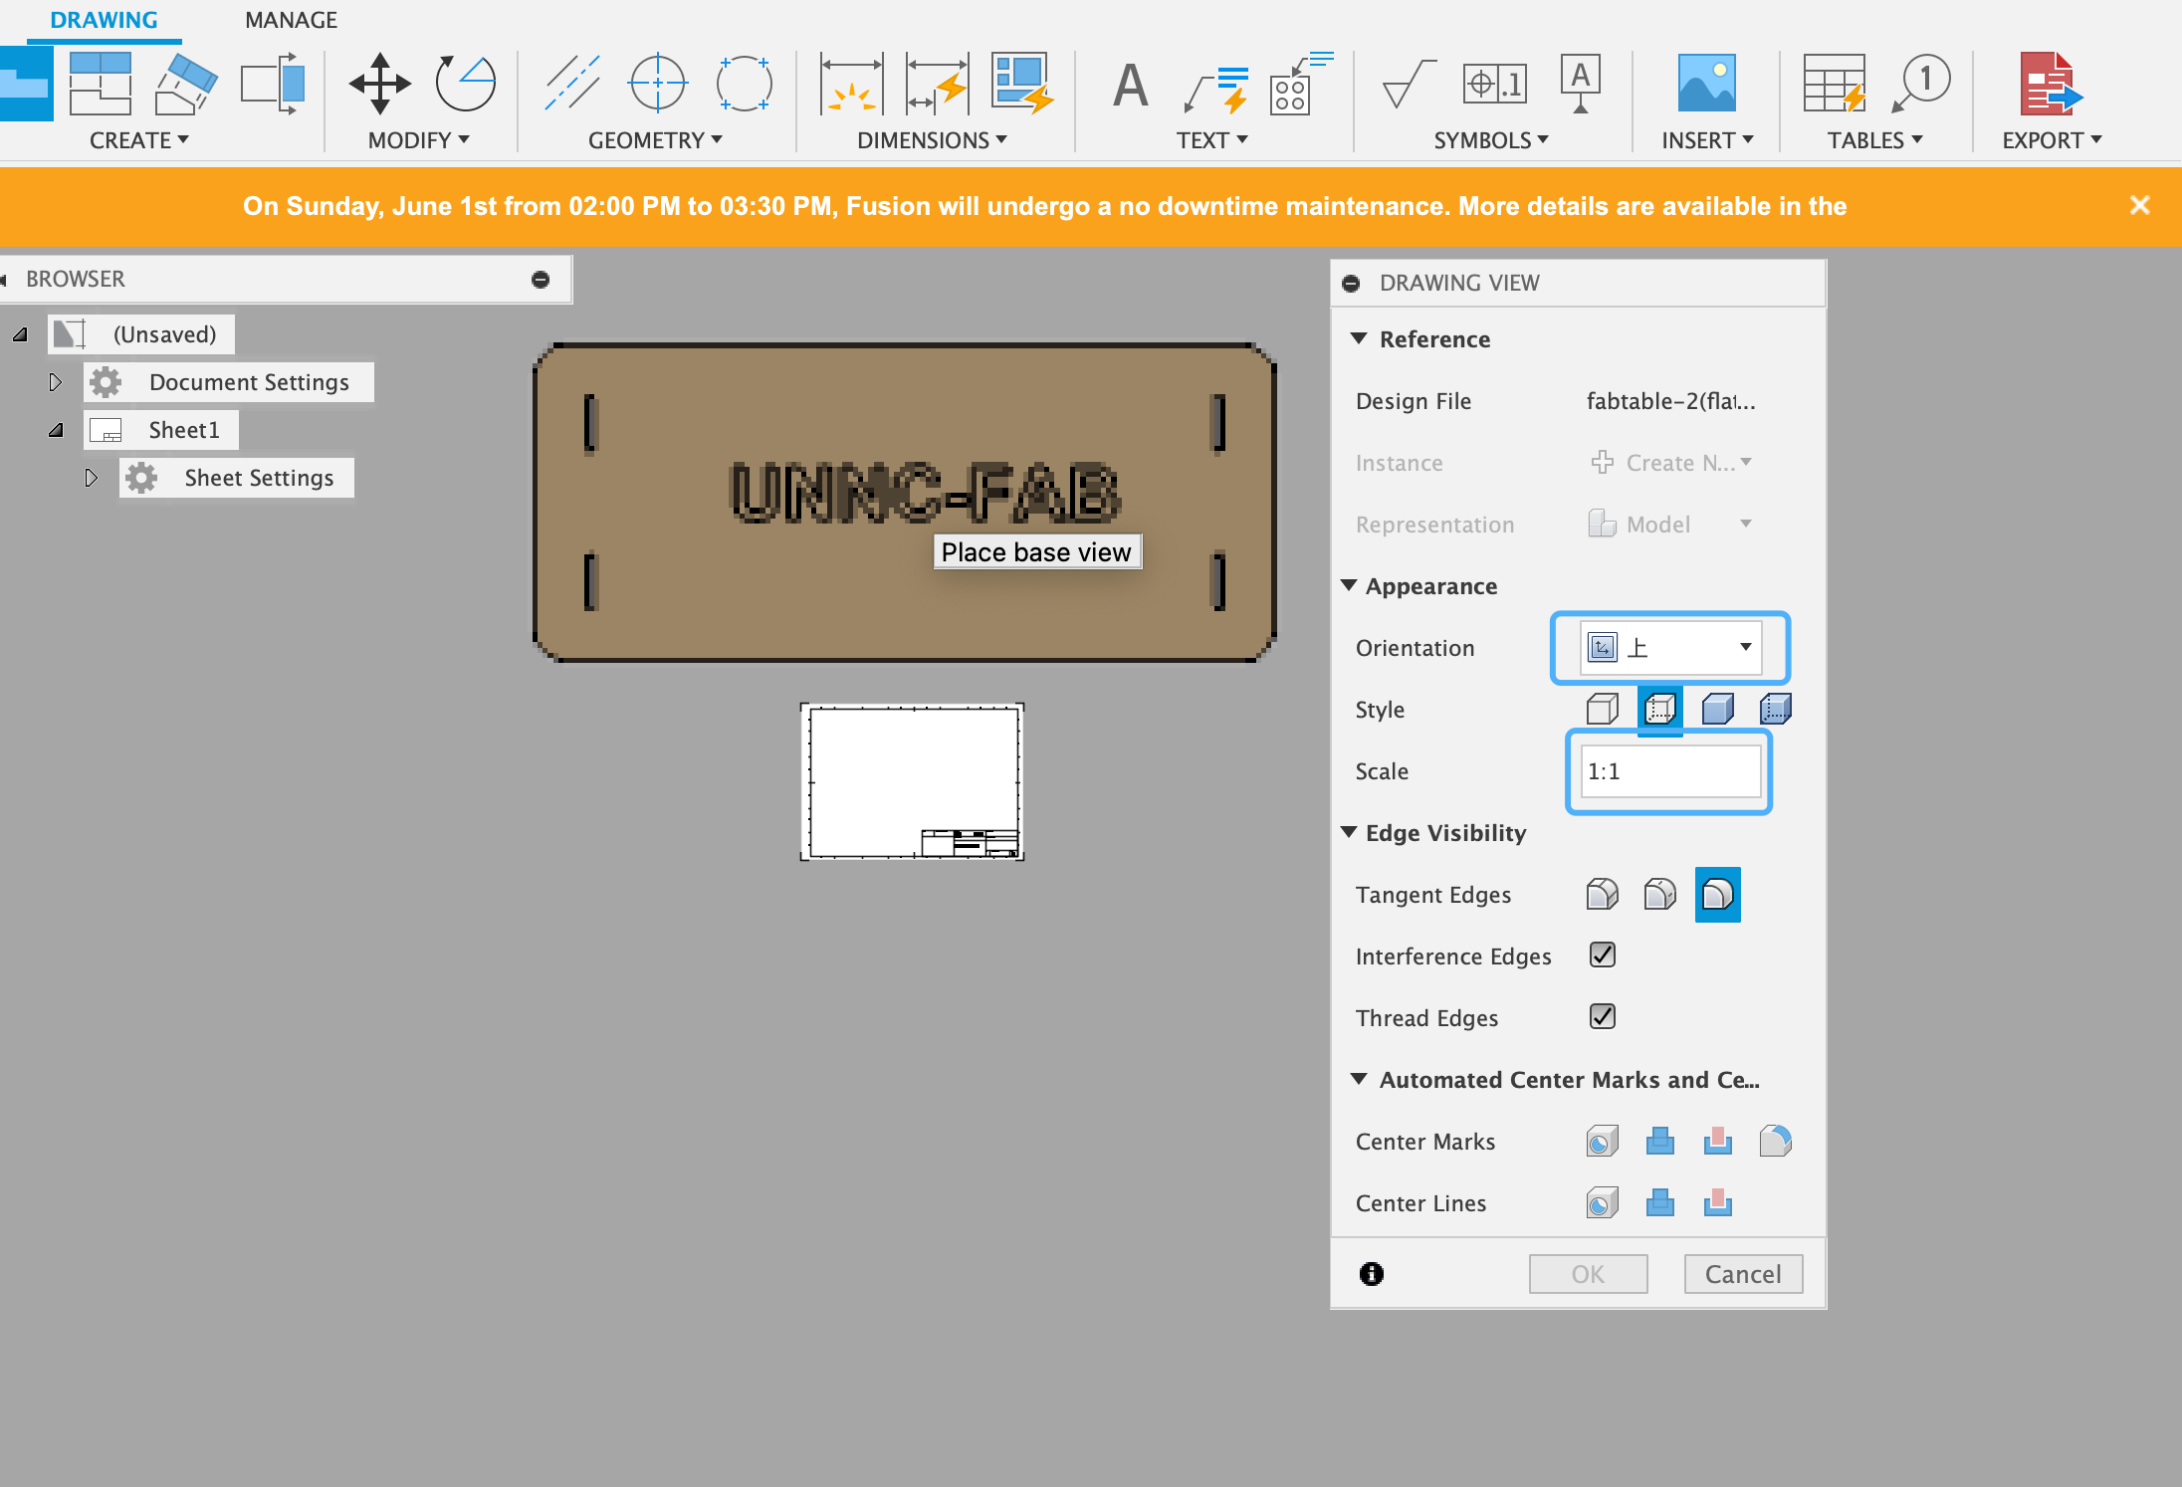Image resolution: width=2182 pixels, height=1487 pixels.
Task: Open the Instance Create New dropdown
Action: (x=1670, y=463)
